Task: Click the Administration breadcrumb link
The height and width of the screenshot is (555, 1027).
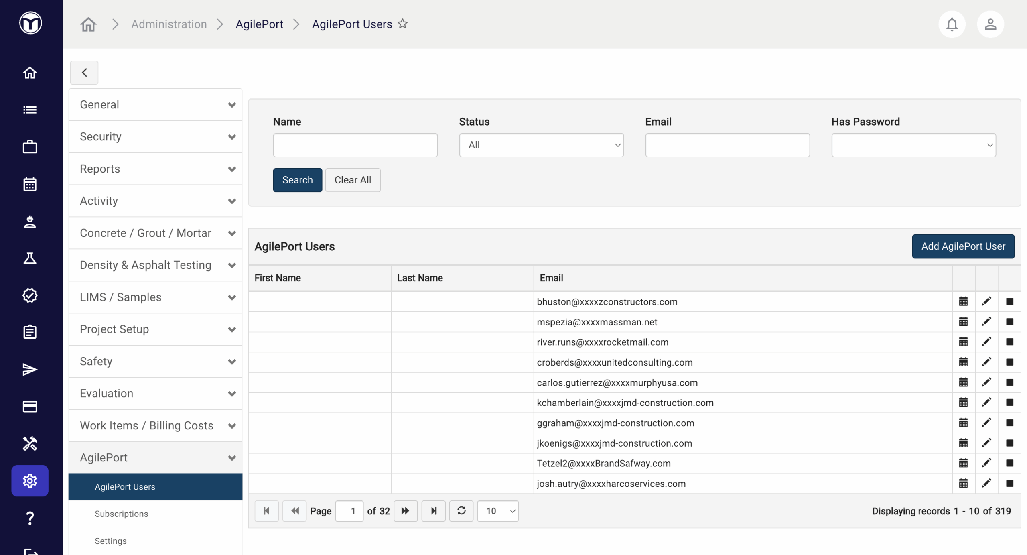Action: click(169, 24)
